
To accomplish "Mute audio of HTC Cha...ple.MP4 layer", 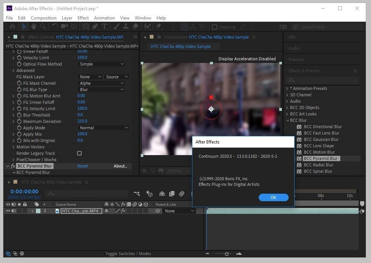I will point(13,211).
